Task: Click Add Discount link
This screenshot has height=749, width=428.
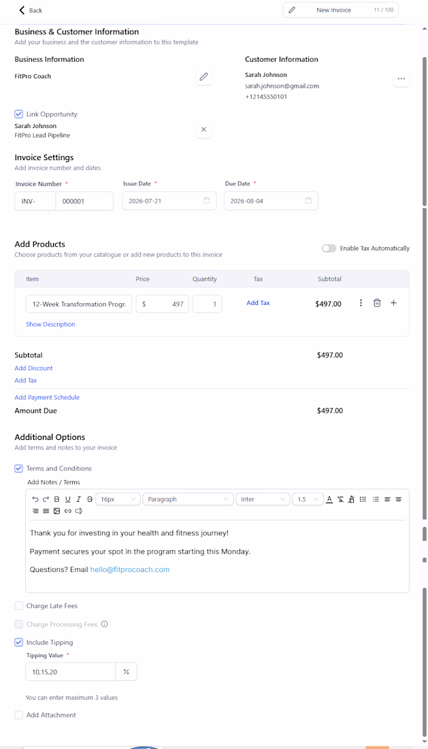Action: (x=34, y=368)
